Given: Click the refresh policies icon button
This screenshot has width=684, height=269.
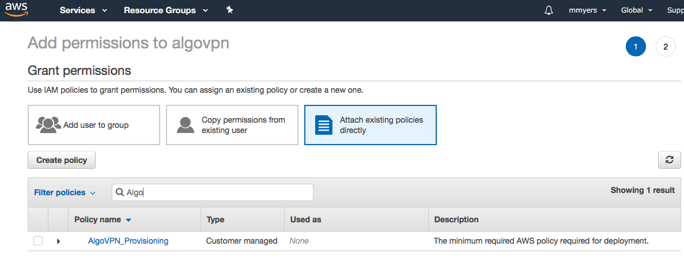Looking at the screenshot, I should click(669, 160).
